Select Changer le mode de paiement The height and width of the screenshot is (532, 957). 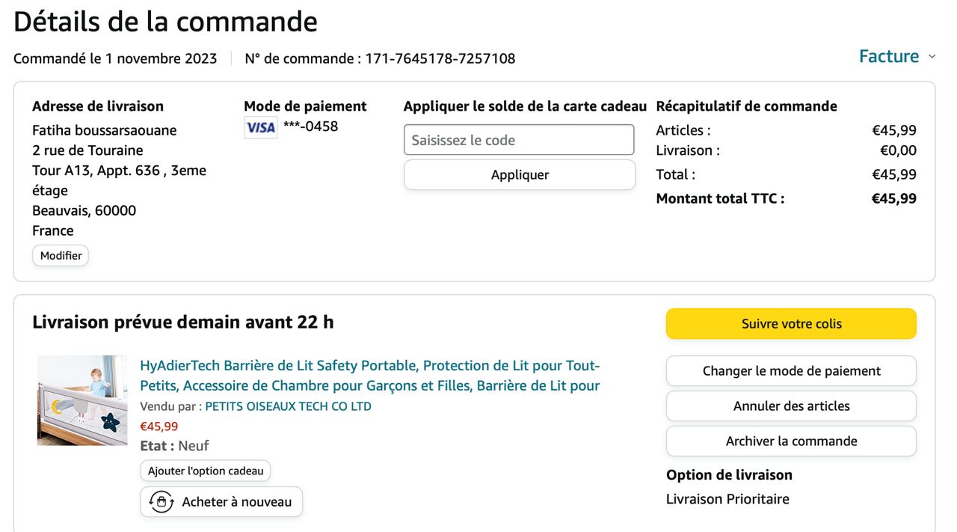[791, 371]
